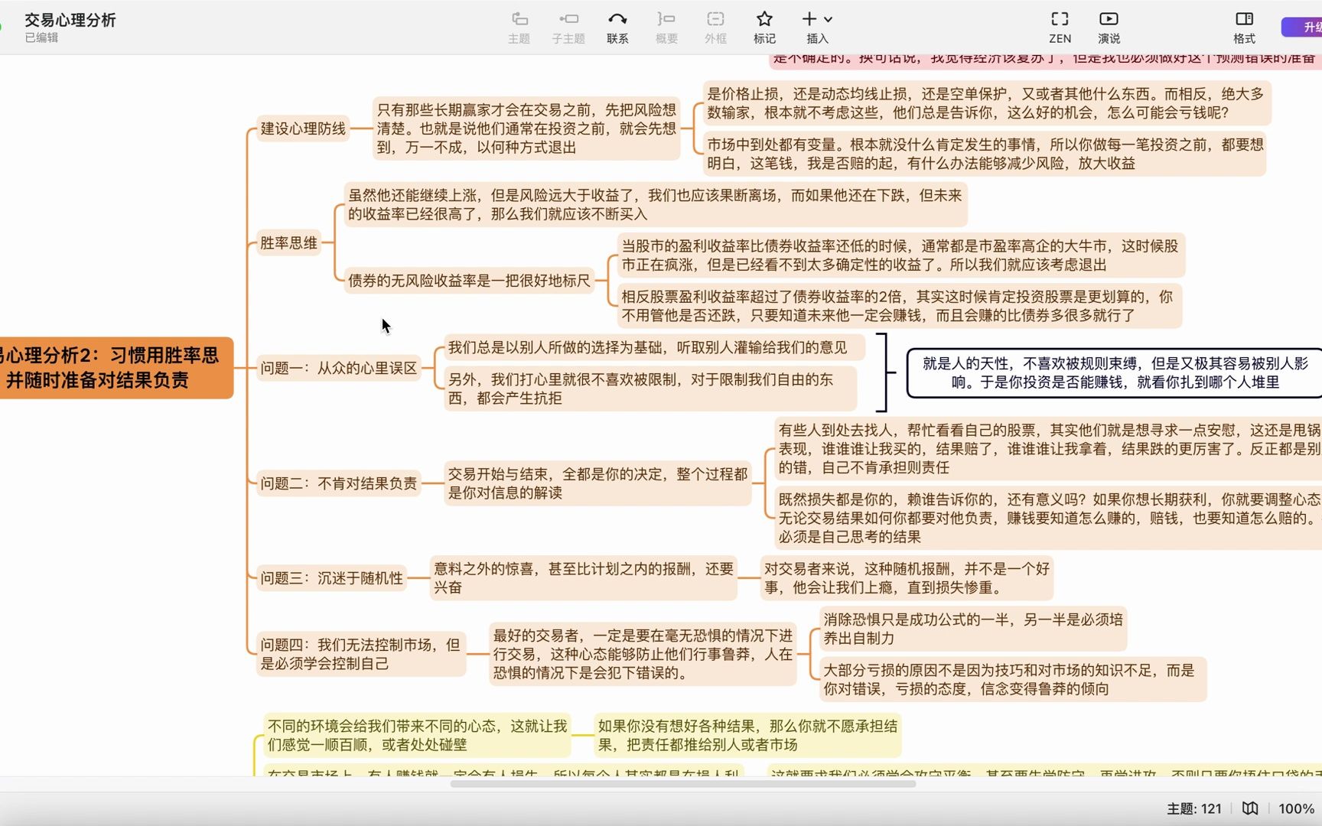The image size is (1322, 826).
Task: Click the pink note at the top edge
Action: click(1045, 60)
